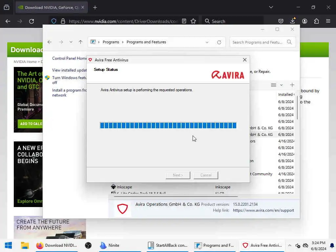
Task: Go up one level in Control Panel
Action: (81, 42)
